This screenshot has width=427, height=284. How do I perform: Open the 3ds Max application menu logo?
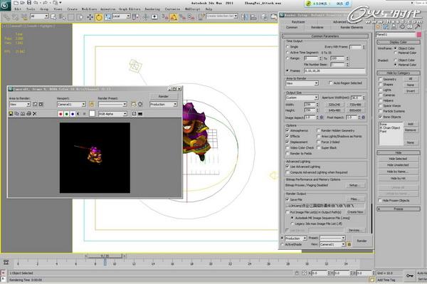pos(5,5)
